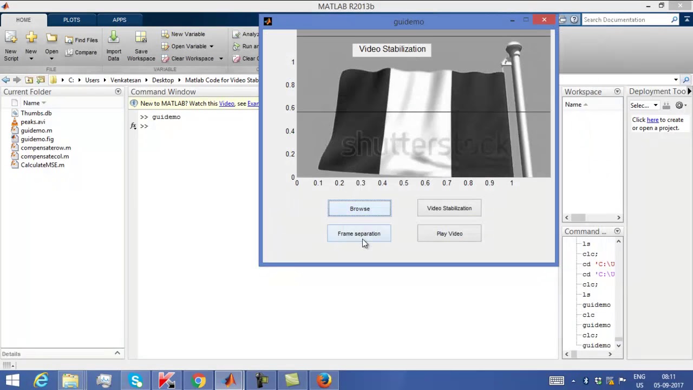Open the New dropdown in the File section

click(31, 58)
